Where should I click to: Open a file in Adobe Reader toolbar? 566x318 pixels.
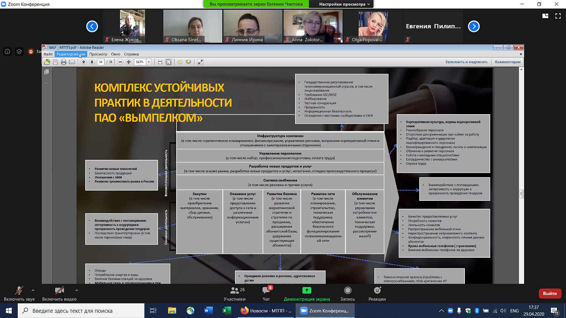coord(47,62)
